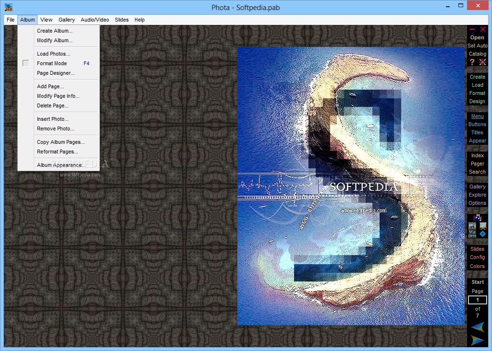Click Options in the sidebar

[477, 203]
